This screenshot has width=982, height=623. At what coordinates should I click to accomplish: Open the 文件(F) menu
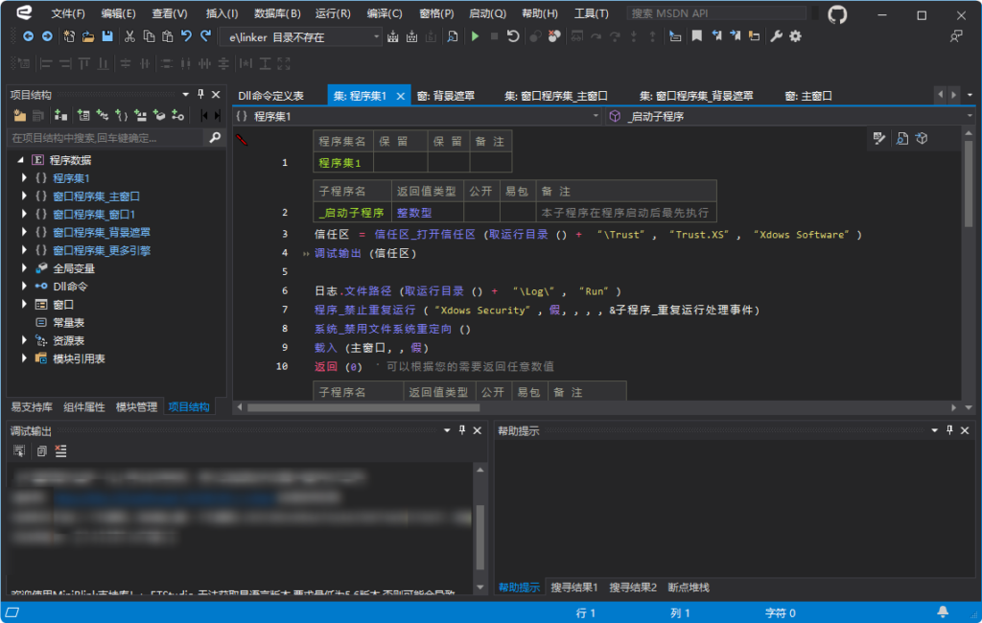point(68,13)
